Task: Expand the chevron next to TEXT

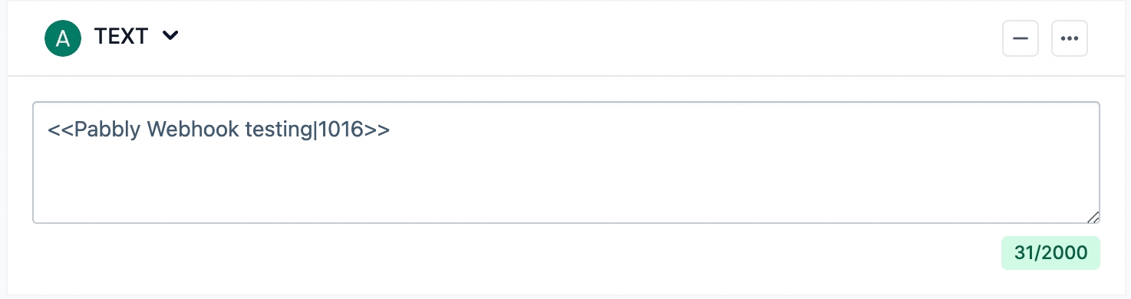Action: [170, 36]
